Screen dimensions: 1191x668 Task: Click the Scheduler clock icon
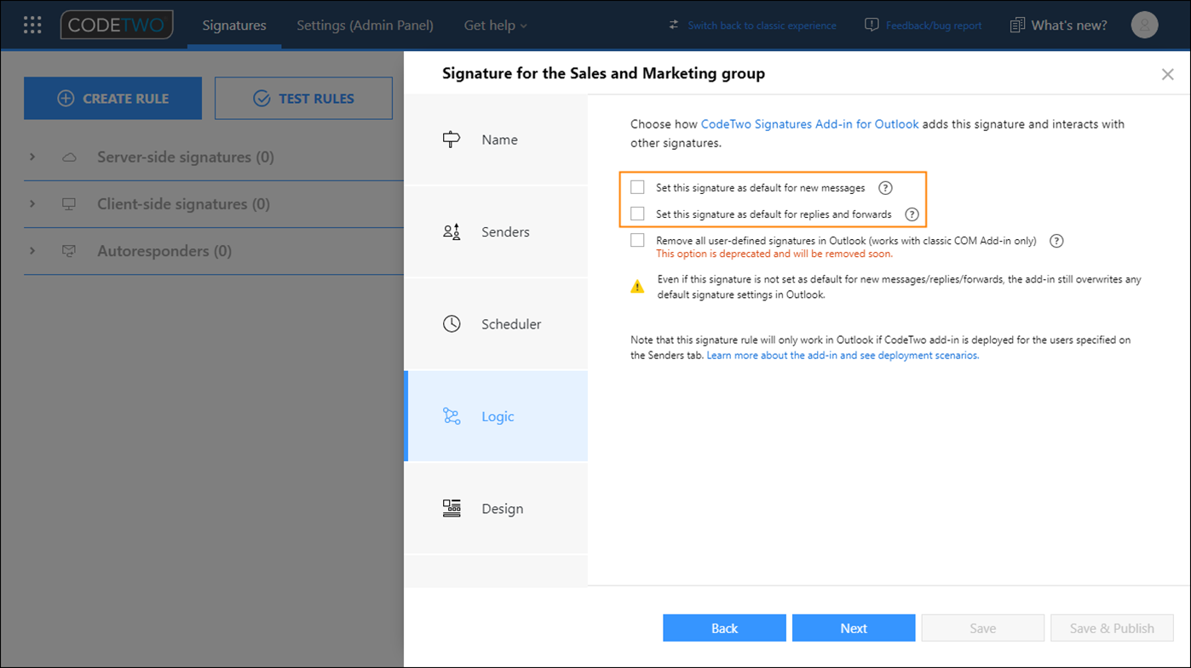pos(452,323)
